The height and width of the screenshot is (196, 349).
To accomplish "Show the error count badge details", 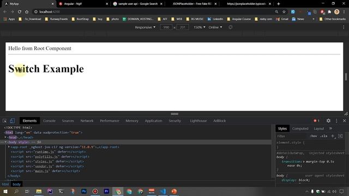I will 316,121.
